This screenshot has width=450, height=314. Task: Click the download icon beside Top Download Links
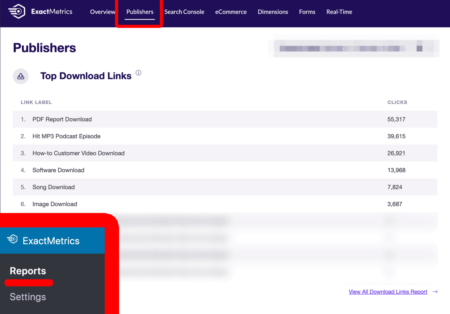tap(21, 76)
